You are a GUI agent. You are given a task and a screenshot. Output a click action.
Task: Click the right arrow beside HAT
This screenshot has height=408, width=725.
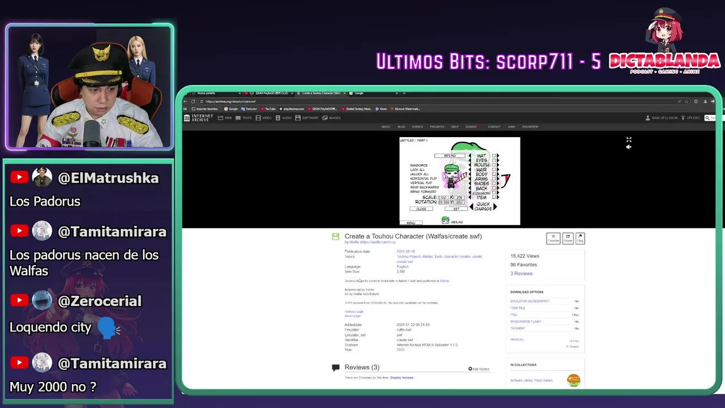pyautogui.click(x=498, y=155)
